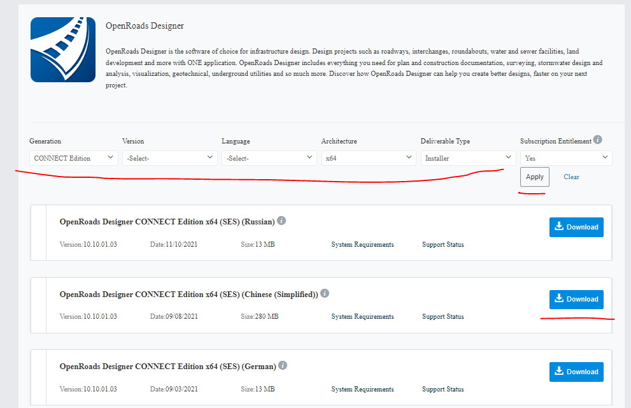The image size is (631, 408).
Task: Click the Deliverable Type filter label
Action: point(445,142)
